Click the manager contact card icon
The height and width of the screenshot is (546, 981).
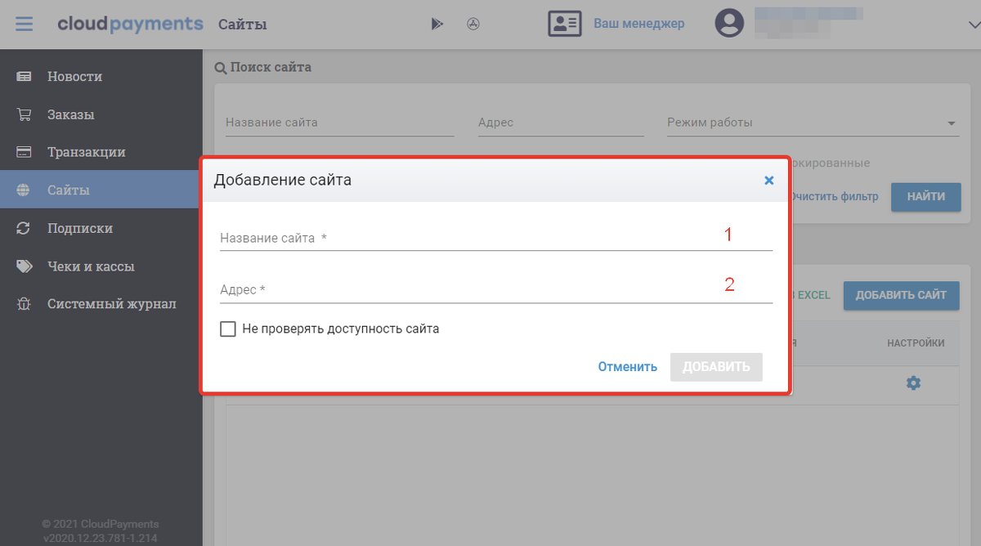[564, 24]
